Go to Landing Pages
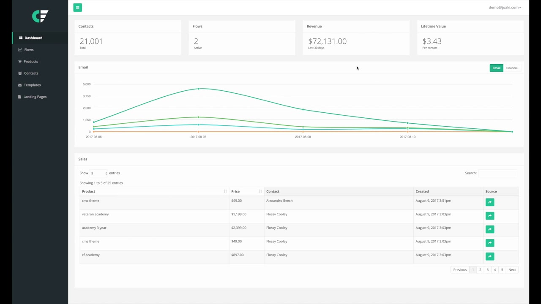 pyautogui.click(x=40, y=97)
